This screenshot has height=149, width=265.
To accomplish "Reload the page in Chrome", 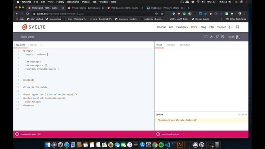I will (x=28, y=14).
